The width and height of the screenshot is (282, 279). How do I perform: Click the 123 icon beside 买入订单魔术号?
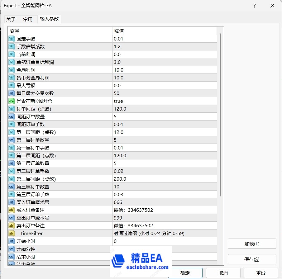tap(12, 202)
